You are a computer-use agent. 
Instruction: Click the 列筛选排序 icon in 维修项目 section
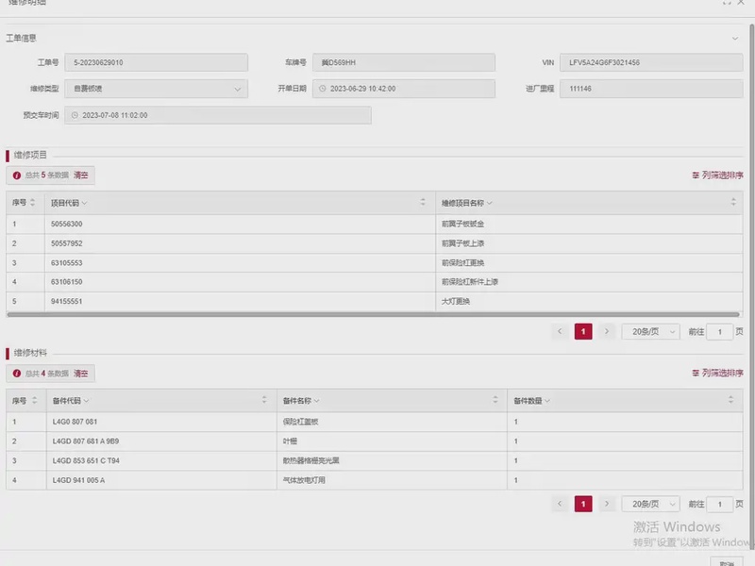[696, 175]
